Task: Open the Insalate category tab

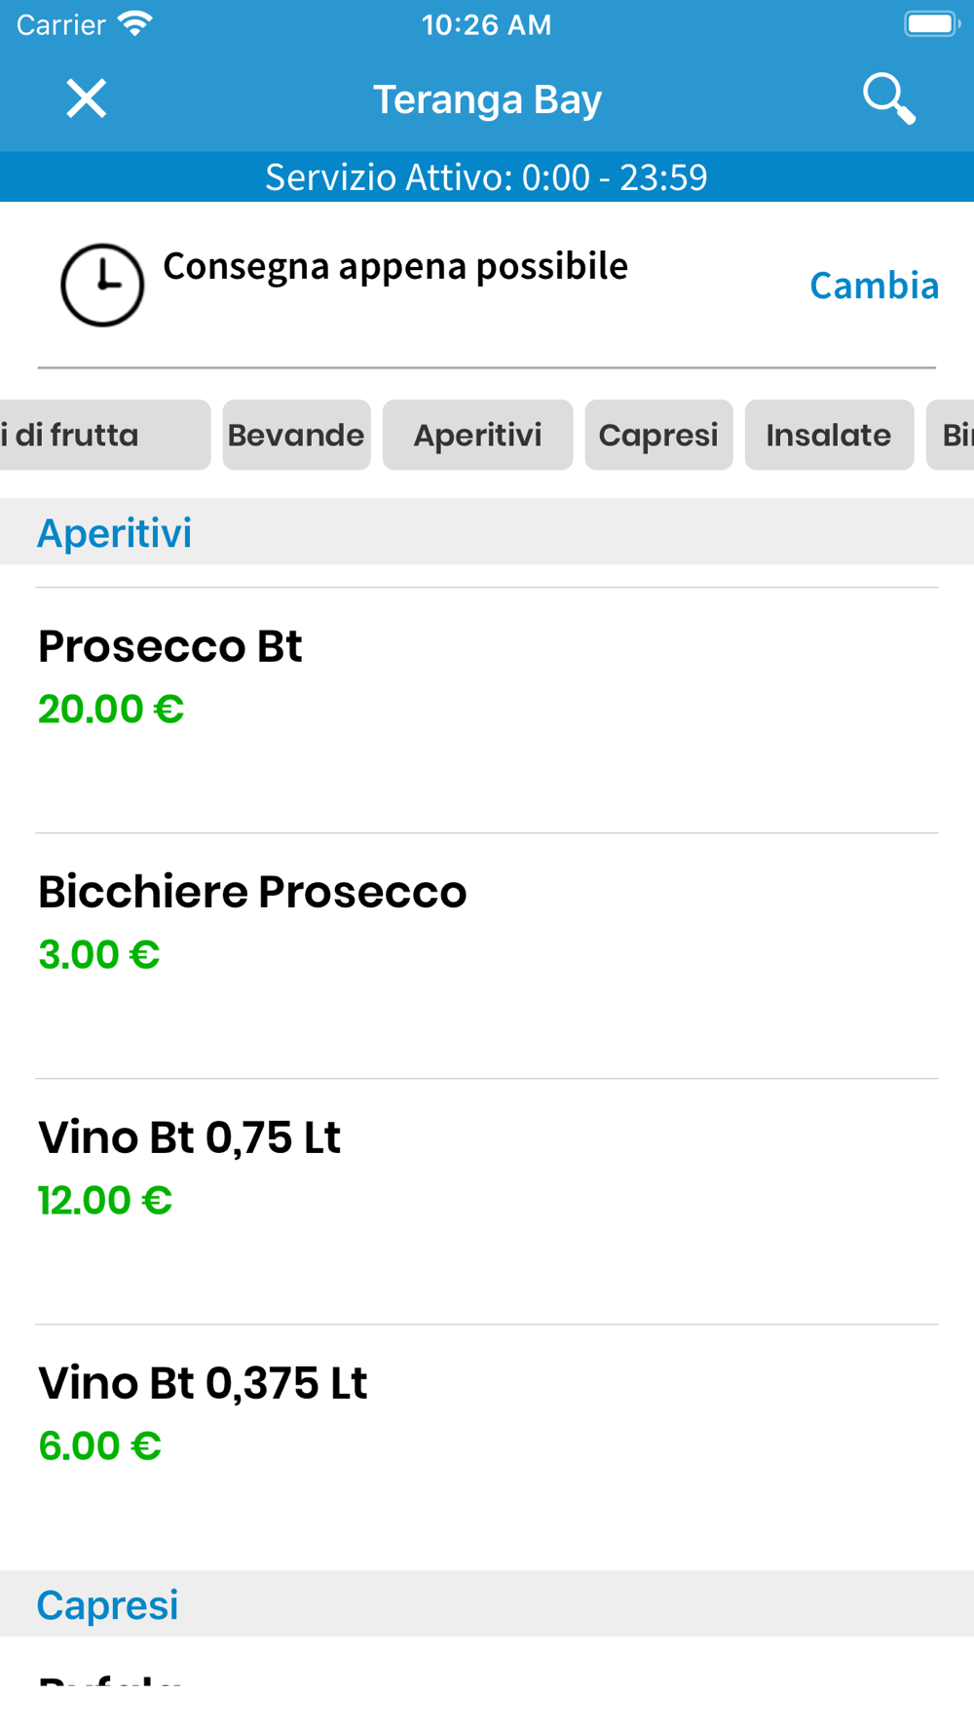Action: coord(829,435)
